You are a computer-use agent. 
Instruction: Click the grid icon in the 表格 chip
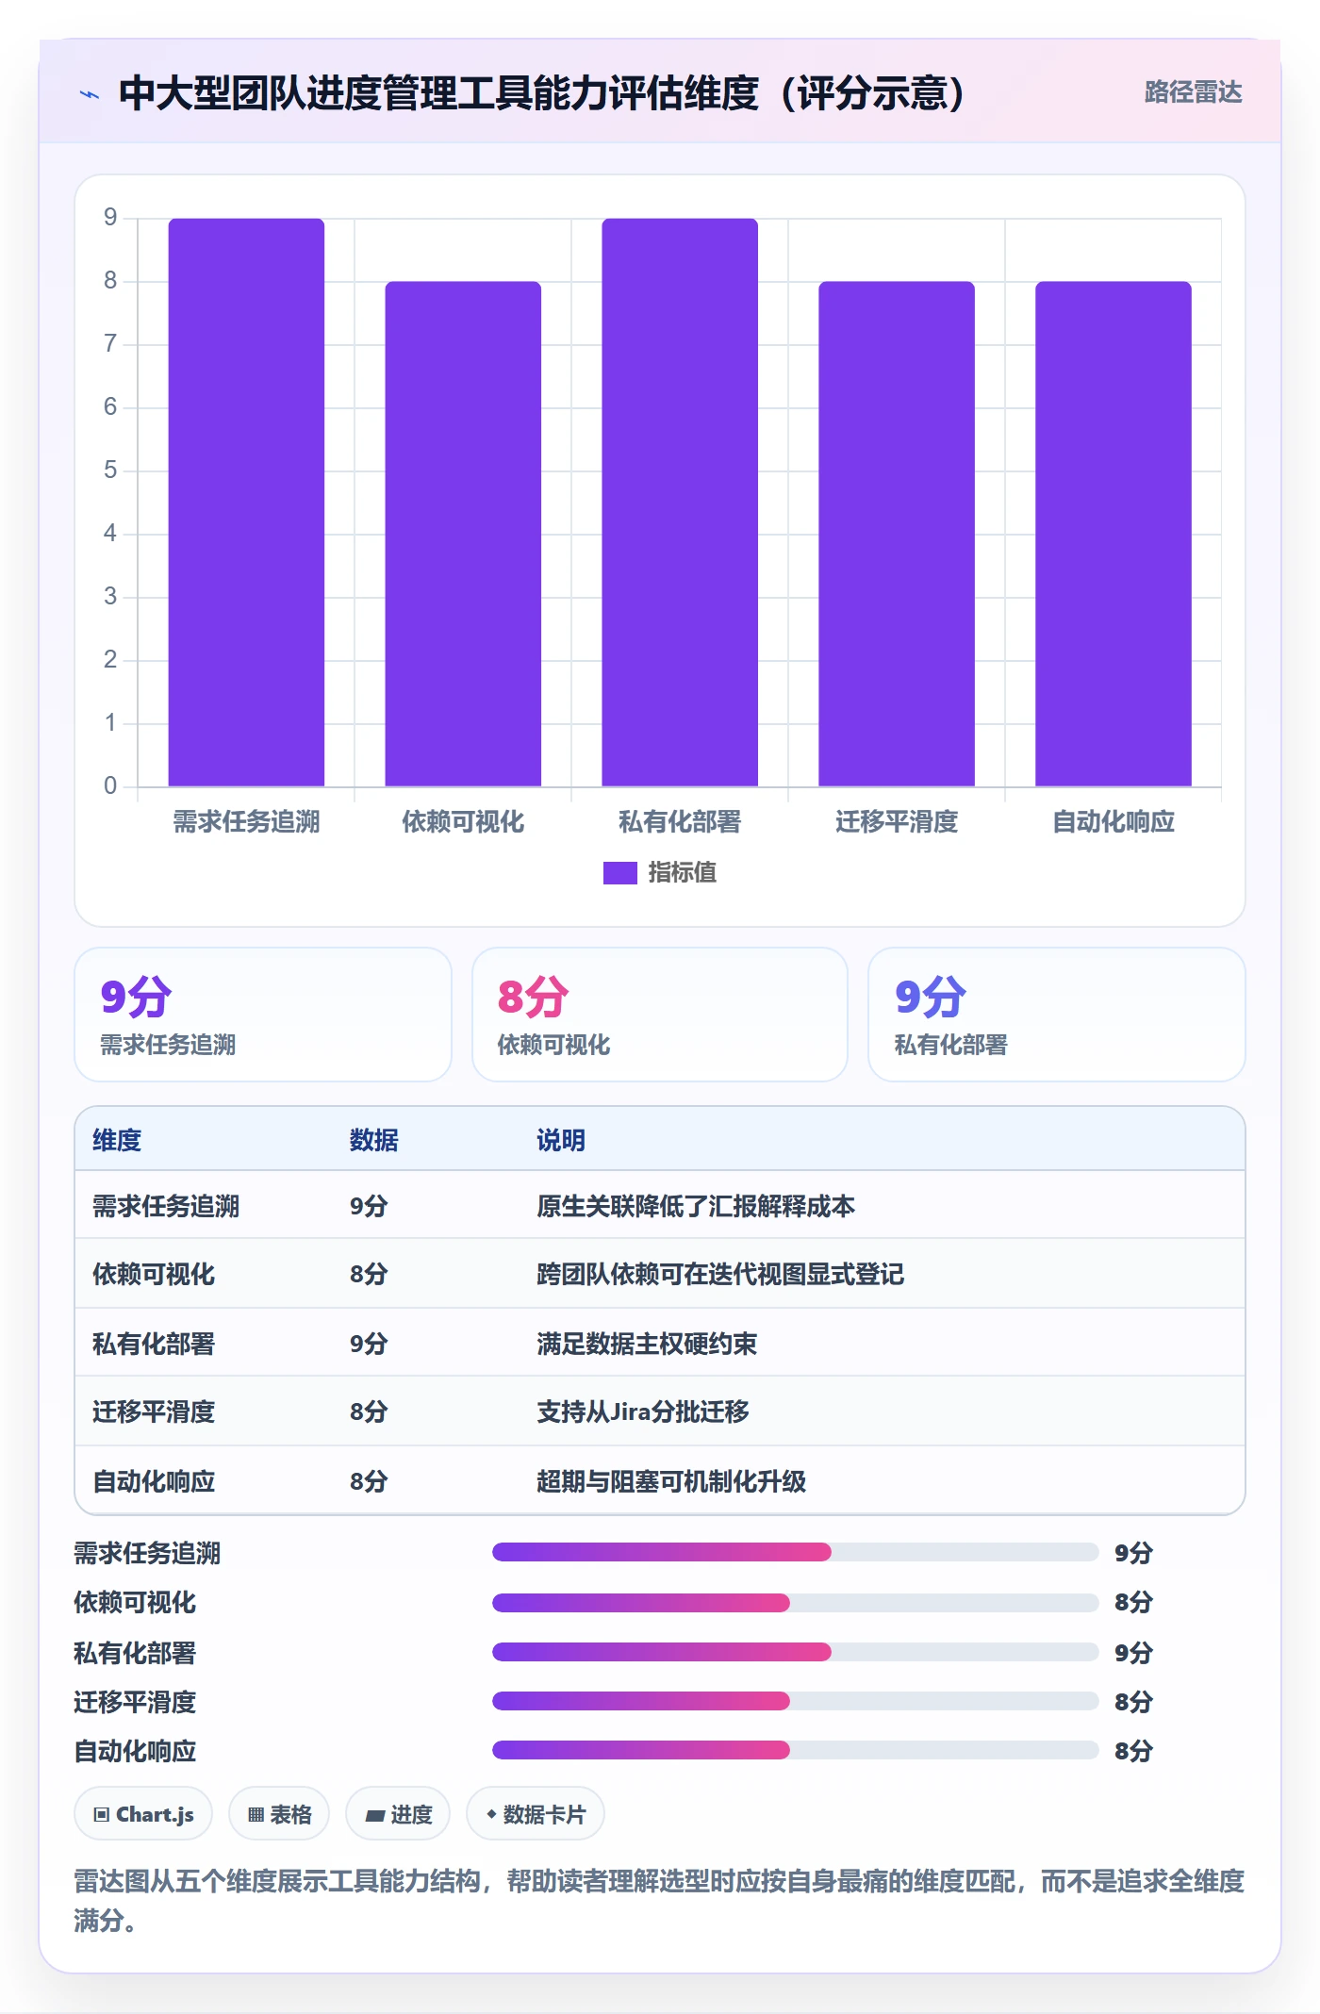pyautogui.click(x=256, y=1814)
